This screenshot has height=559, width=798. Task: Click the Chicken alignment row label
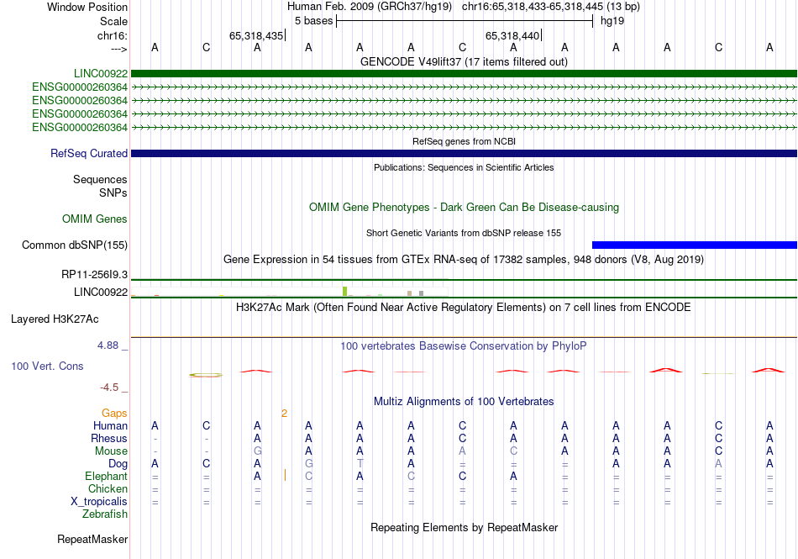click(x=108, y=488)
